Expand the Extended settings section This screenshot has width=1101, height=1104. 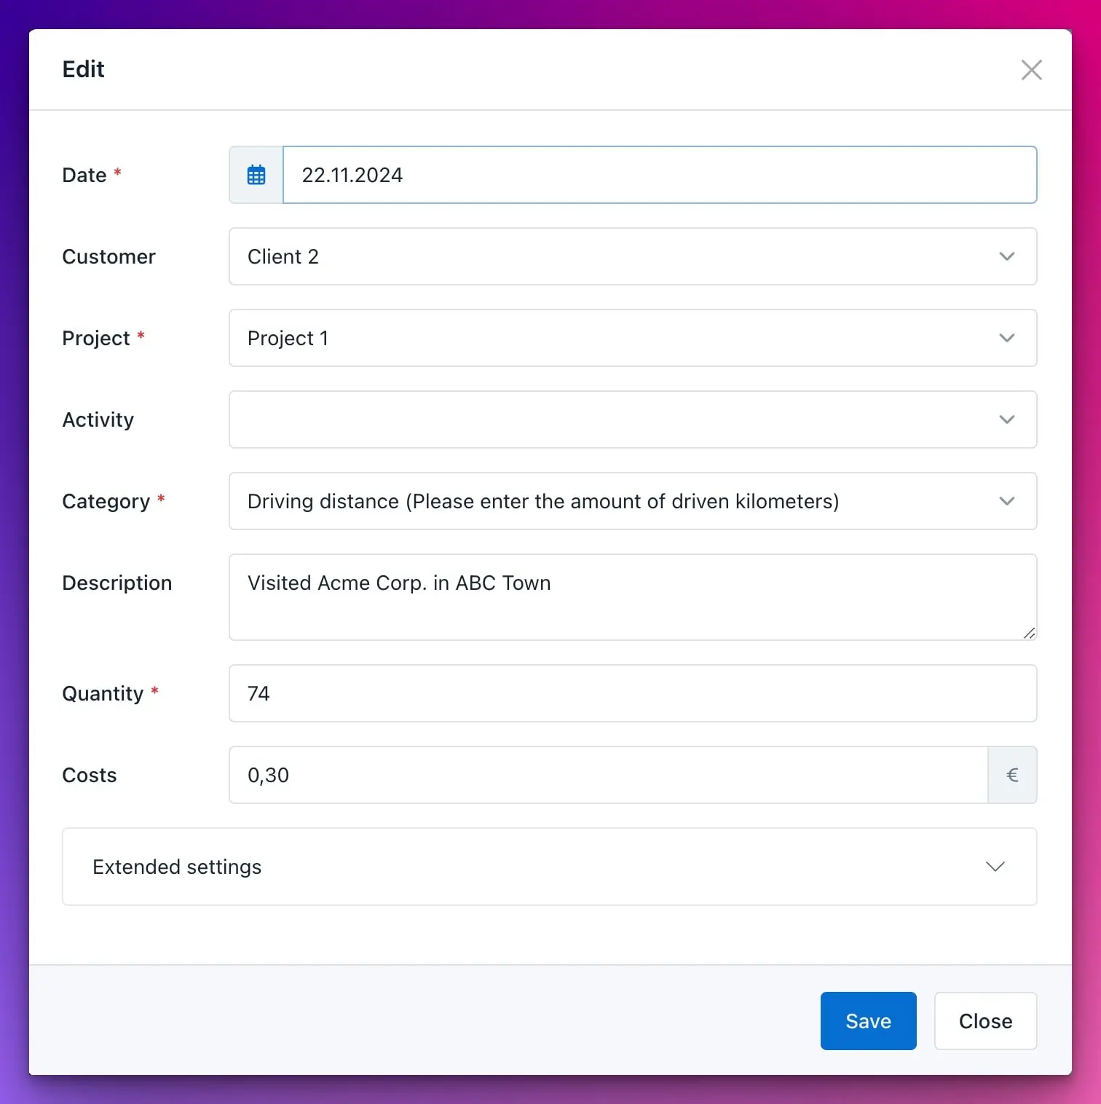point(550,867)
